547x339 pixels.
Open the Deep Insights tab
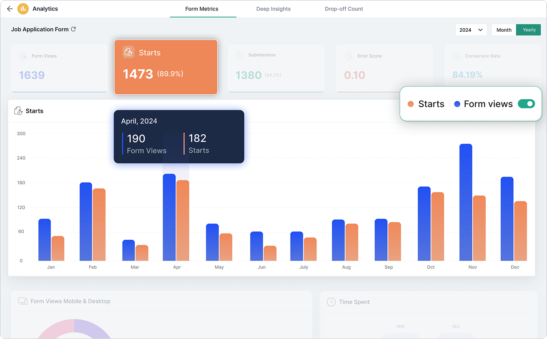(273, 9)
